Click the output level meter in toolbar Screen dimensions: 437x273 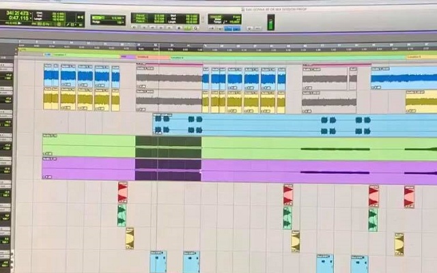pyautogui.click(x=271, y=23)
